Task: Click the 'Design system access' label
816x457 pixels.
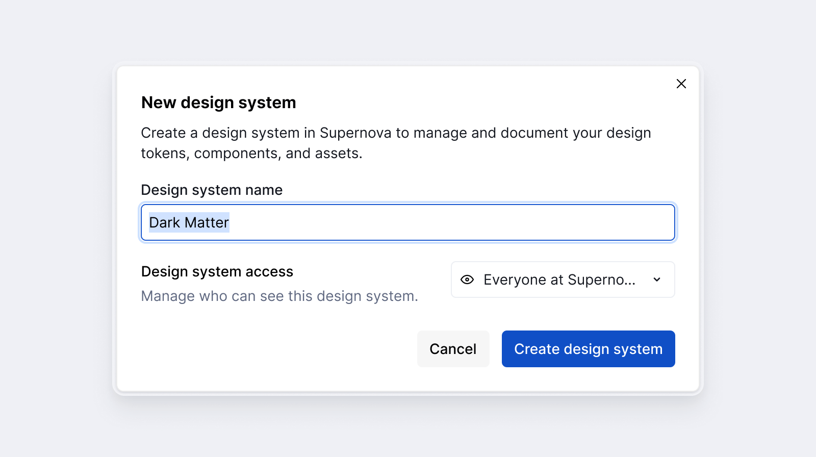Action: pos(217,271)
